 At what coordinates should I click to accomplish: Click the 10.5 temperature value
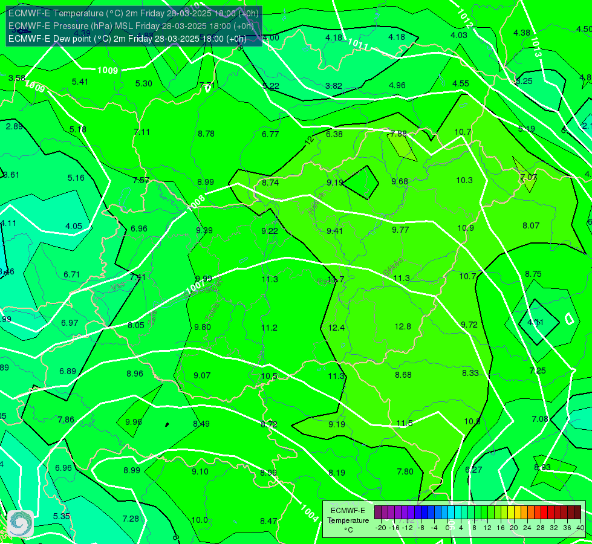(269, 376)
